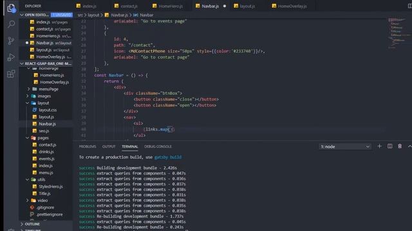Open menu.js under pages folder

tap(46, 173)
